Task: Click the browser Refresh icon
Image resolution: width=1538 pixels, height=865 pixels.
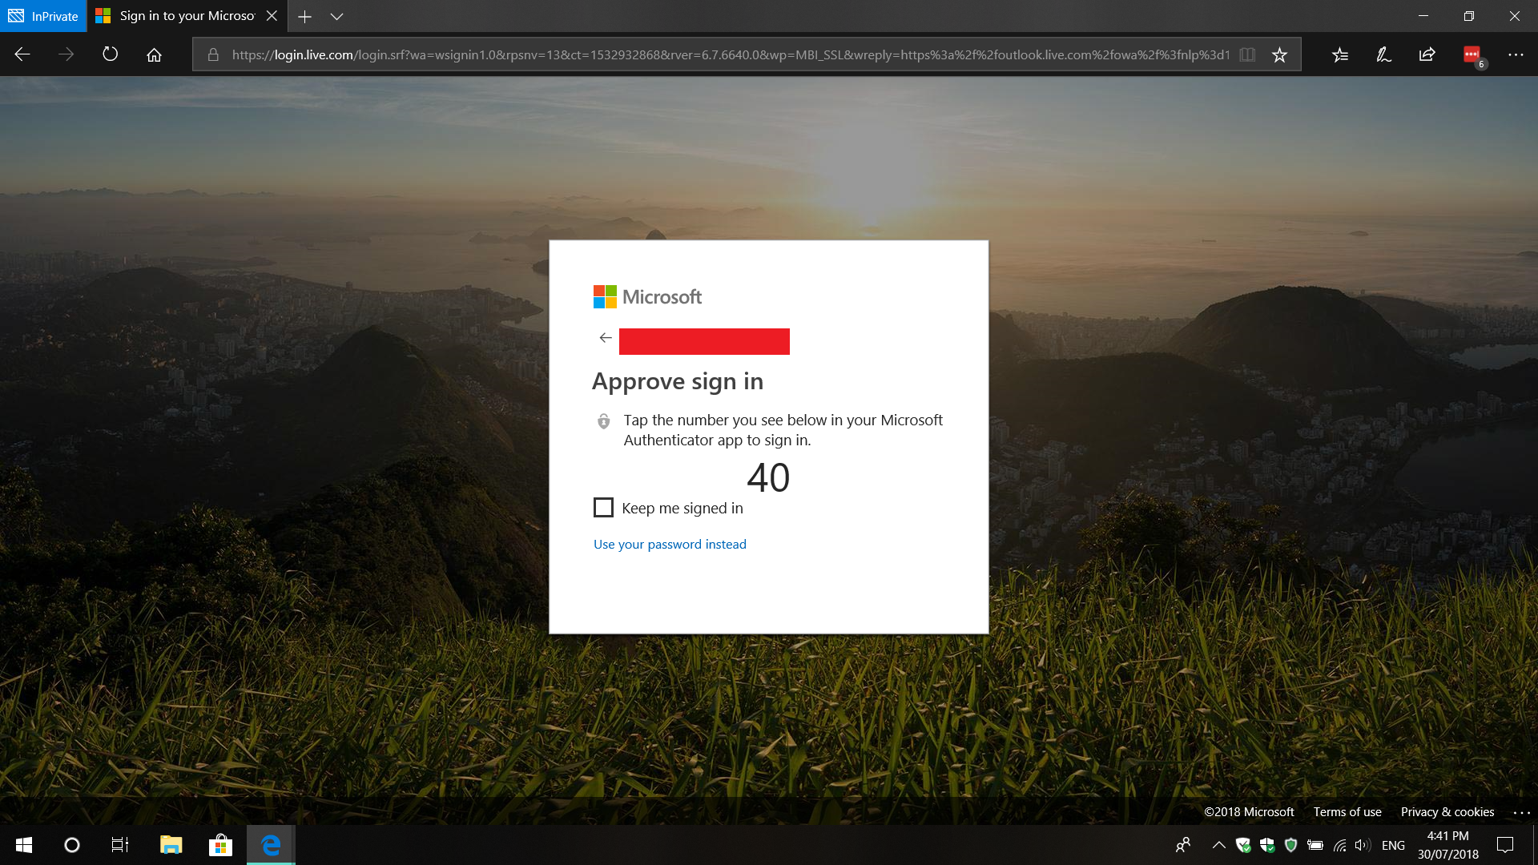Action: pyautogui.click(x=111, y=54)
